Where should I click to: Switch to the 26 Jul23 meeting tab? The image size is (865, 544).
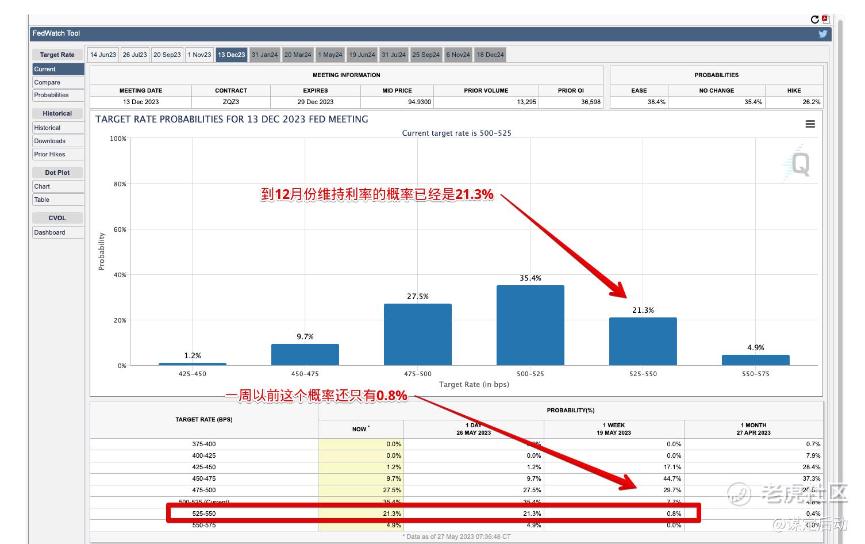point(134,55)
